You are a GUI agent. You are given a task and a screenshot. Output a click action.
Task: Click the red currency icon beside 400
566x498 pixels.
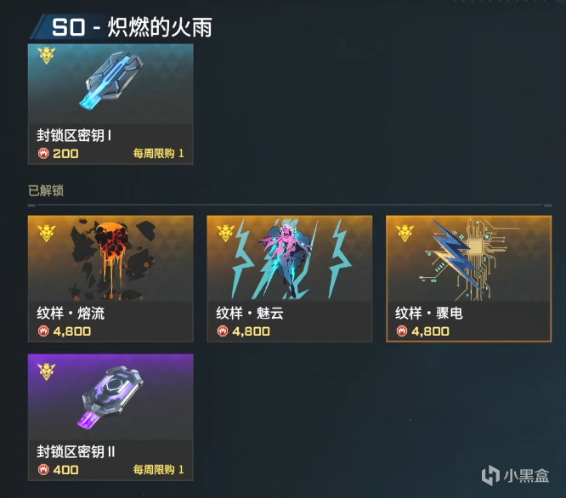(43, 469)
